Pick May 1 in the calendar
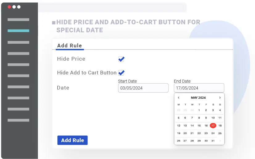 click(199, 110)
